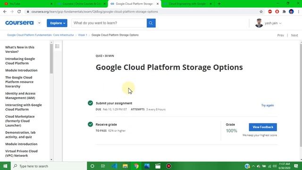
Task: Open 'The Google Cloud Platform resource hierarchy'
Action: [19, 82]
